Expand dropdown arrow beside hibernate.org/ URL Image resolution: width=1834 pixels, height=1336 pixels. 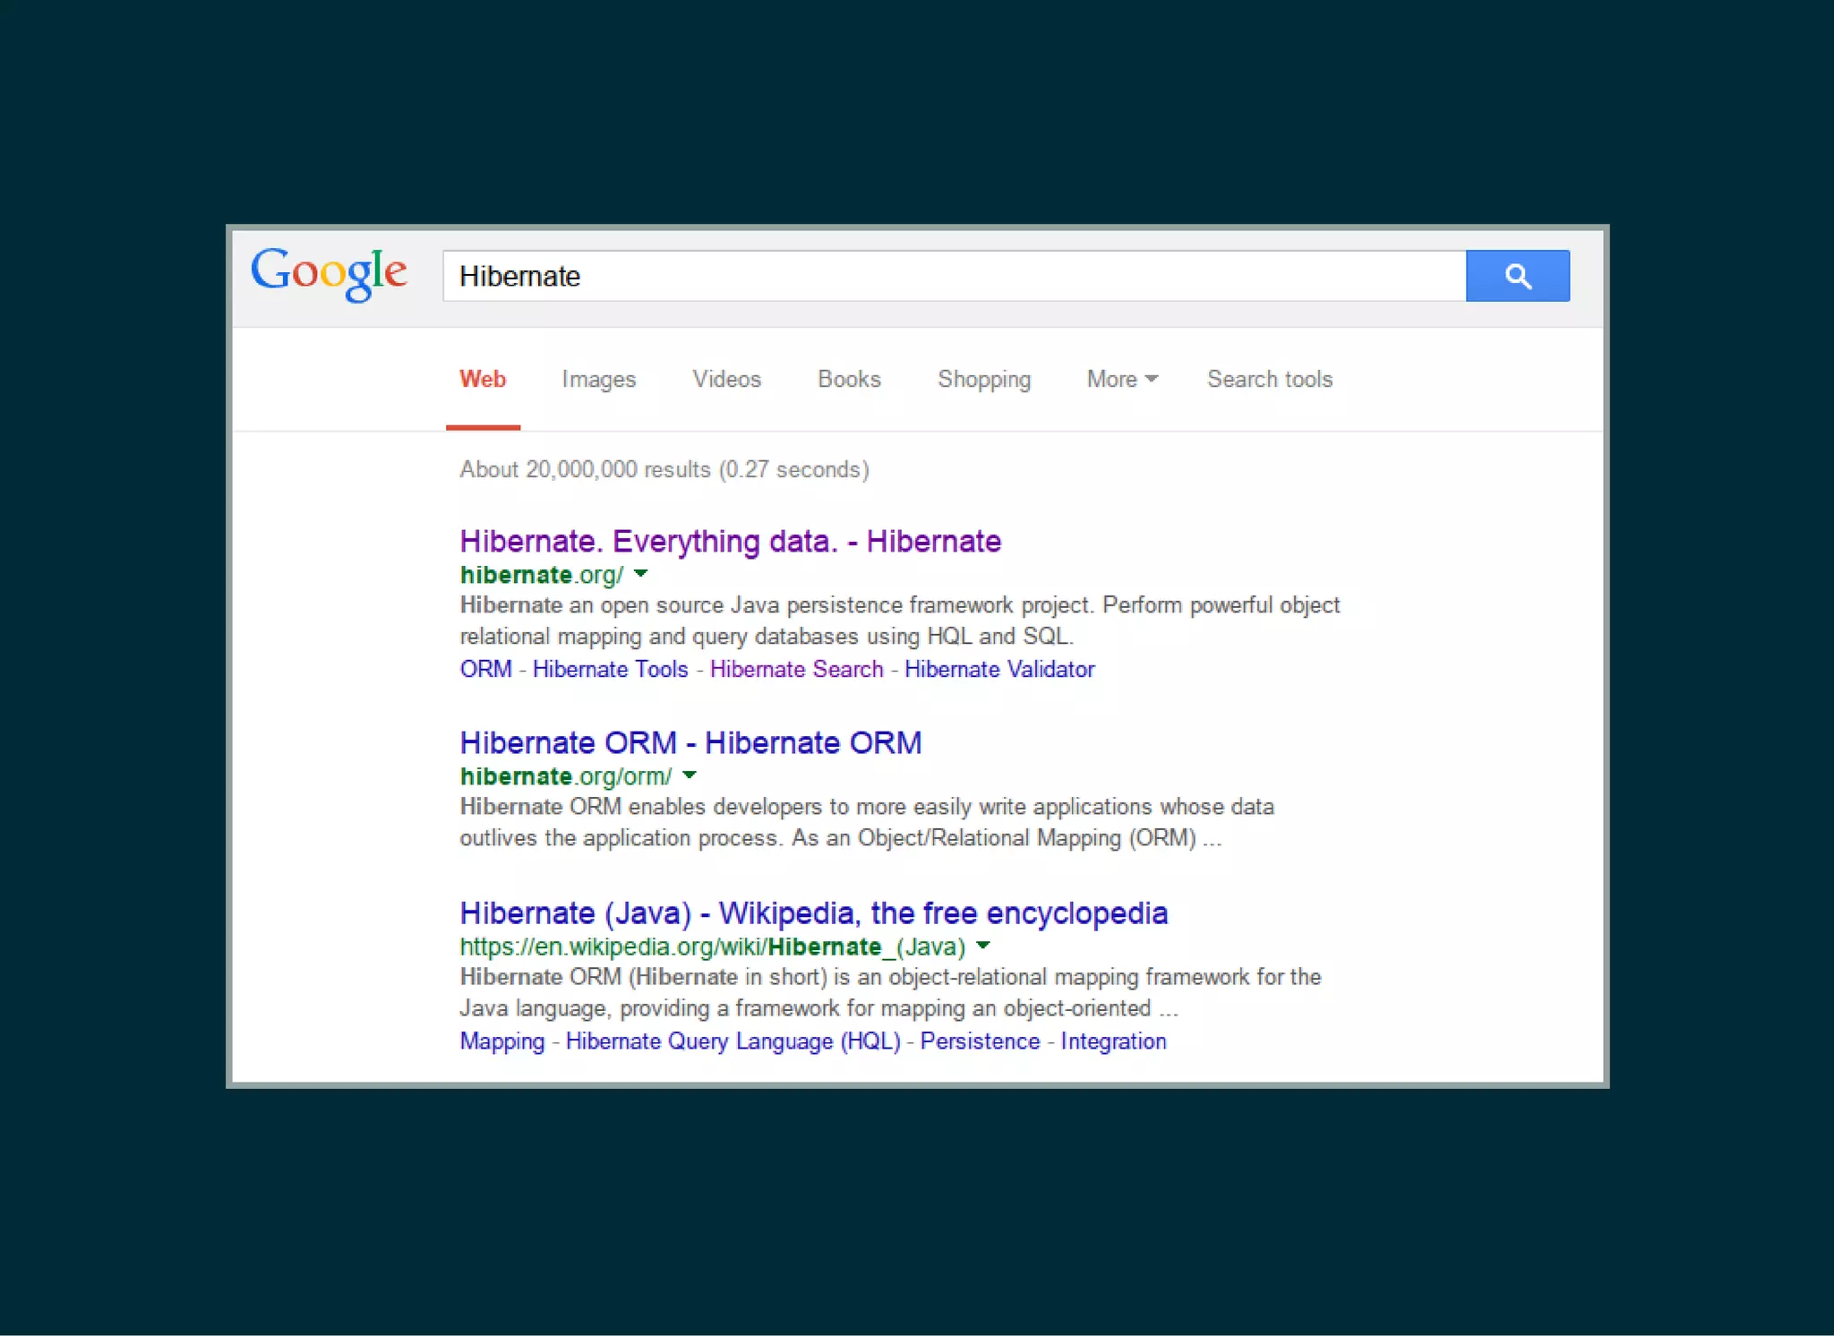pos(640,574)
